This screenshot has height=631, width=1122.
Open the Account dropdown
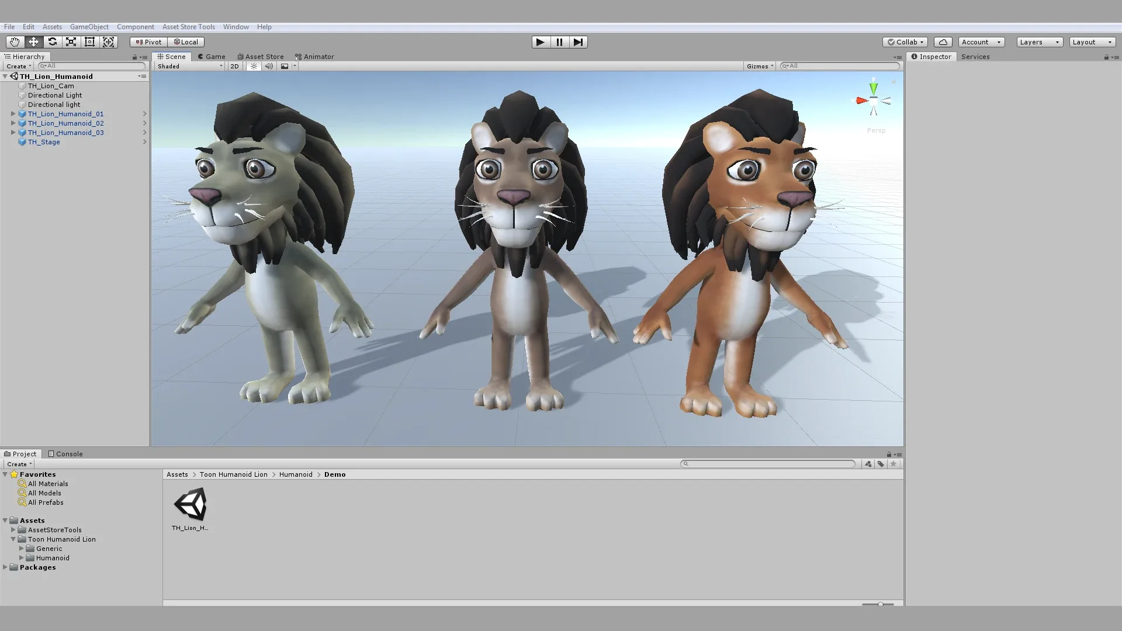tap(982, 42)
